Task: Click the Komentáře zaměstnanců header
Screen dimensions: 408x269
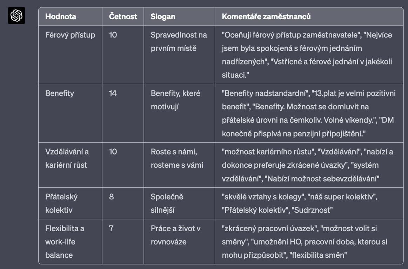Action: 266,16
